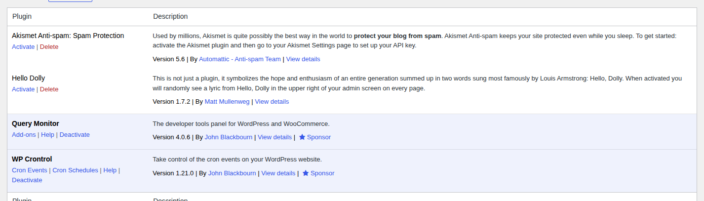Click Sponsor text link for WP Crontrol
Screen dimensions: 704x201
[x=322, y=173]
